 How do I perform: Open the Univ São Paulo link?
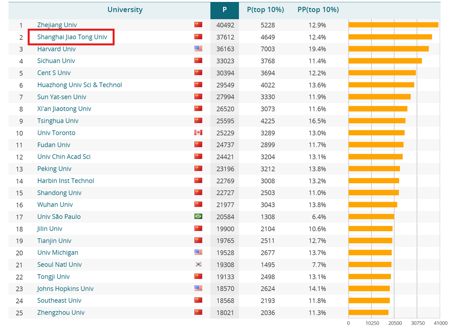59,217
